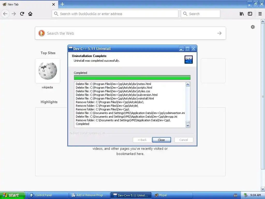
Task: Expand the Top Sites section header
Action: click(48, 53)
